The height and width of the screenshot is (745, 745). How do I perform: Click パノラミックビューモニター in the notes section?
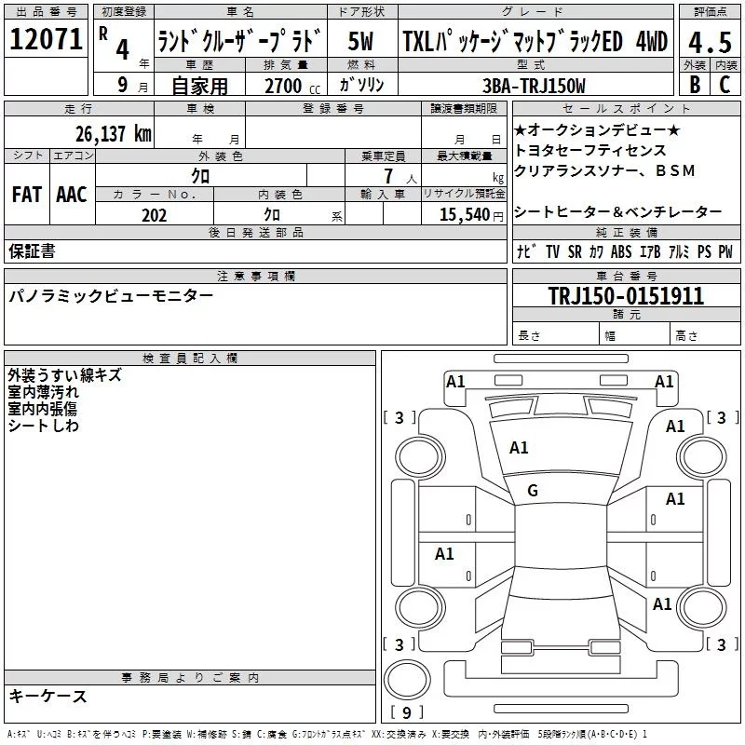pos(111,295)
